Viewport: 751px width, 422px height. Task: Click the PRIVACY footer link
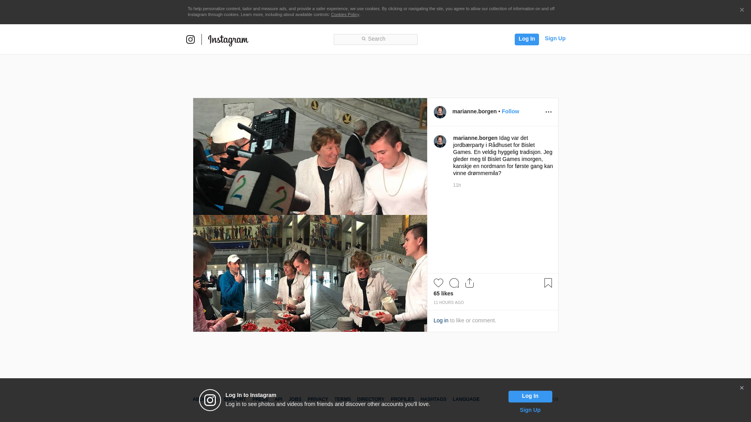(318, 399)
